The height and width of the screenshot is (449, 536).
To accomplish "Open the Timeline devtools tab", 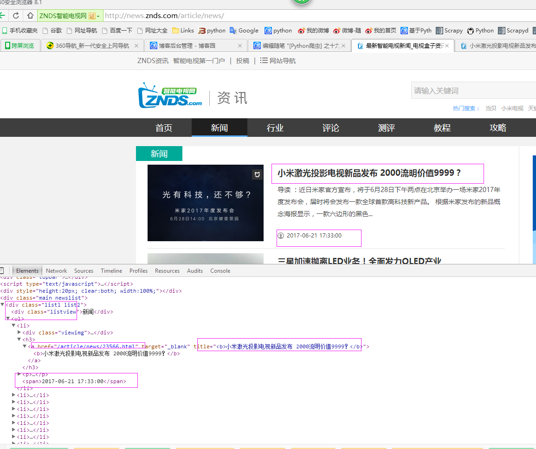I will click(111, 270).
